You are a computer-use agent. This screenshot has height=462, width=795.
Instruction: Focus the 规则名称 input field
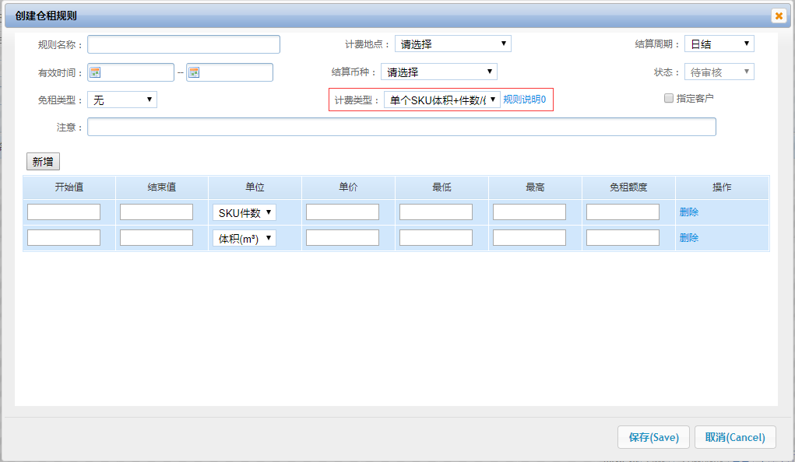tap(183, 44)
